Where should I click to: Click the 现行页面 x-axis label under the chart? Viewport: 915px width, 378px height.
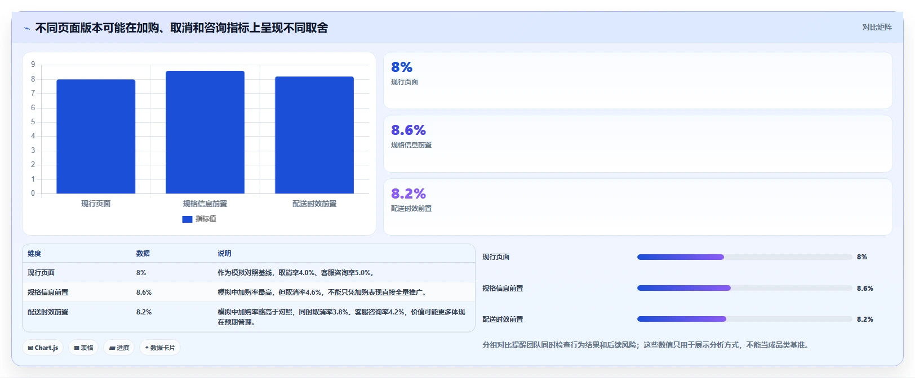(96, 204)
